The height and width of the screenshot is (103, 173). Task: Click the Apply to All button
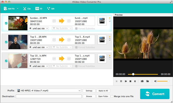103,91
